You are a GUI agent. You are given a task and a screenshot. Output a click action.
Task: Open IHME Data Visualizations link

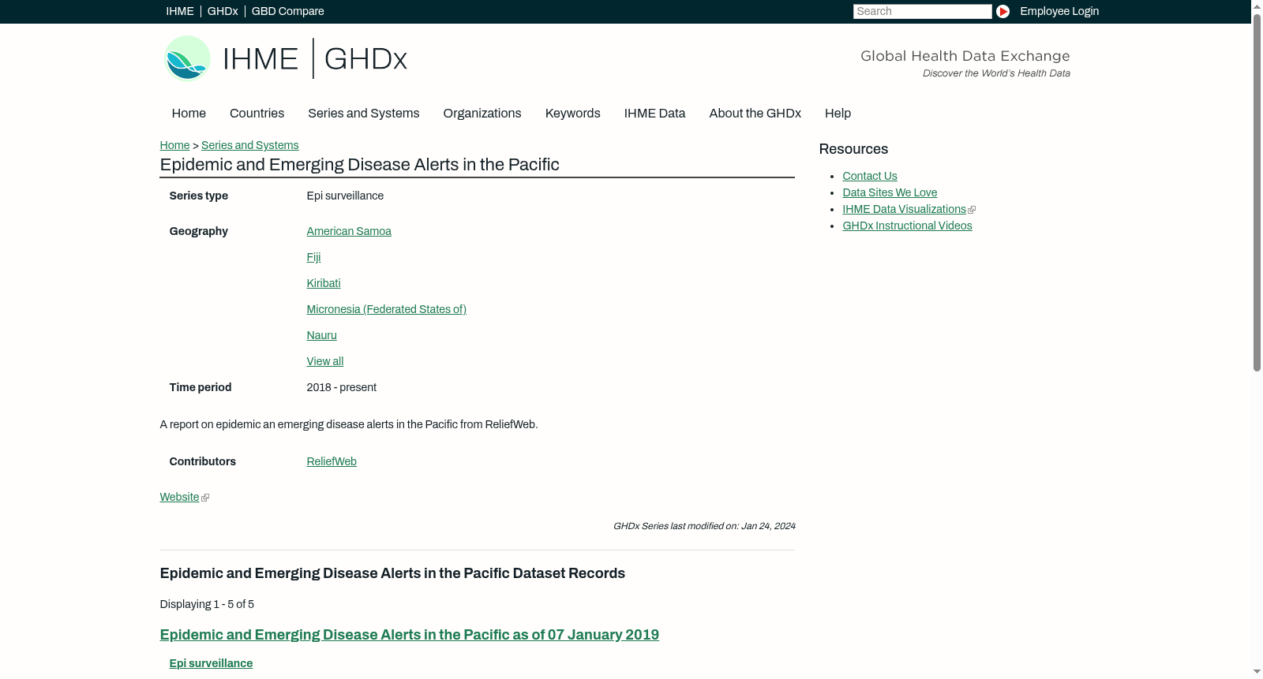coord(904,209)
